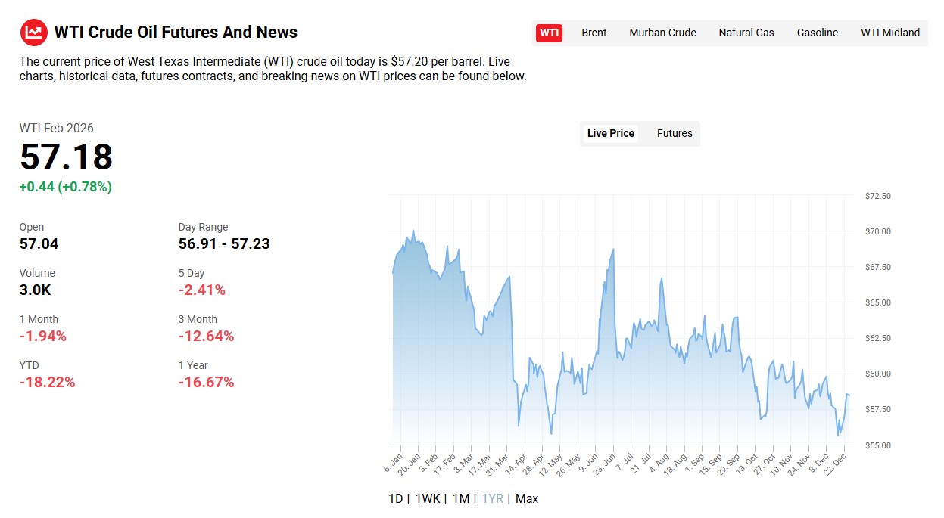Open the Murban Crude tab

pyautogui.click(x=662, y=33)
